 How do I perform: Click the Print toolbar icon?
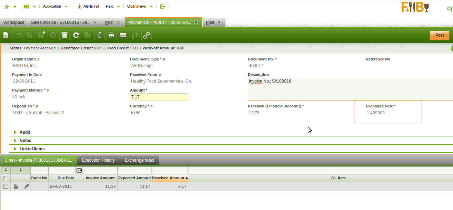pos(111,35)
